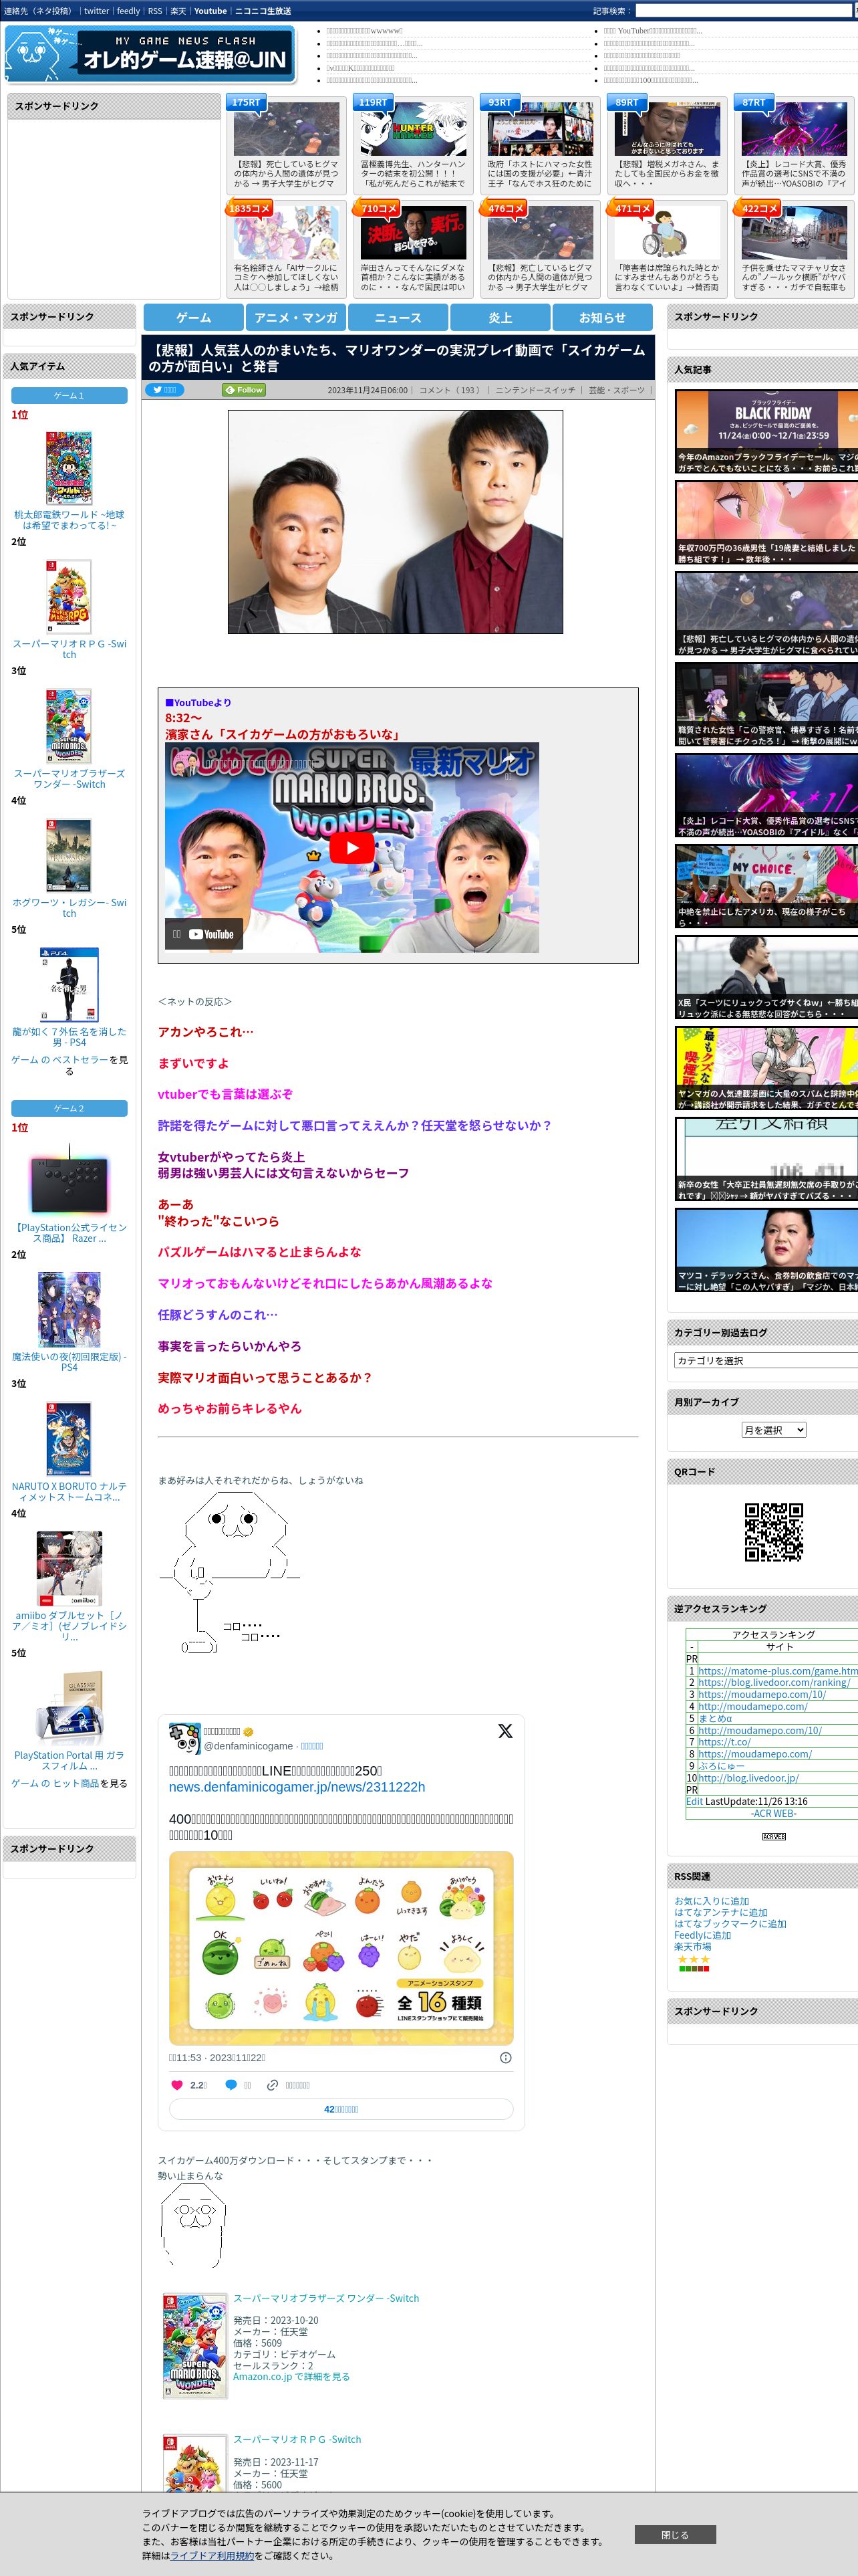Copy tweet link via chain icon
This screenshot has height=2576, width=858.
pyautogui.click(x=272, y=2085)
